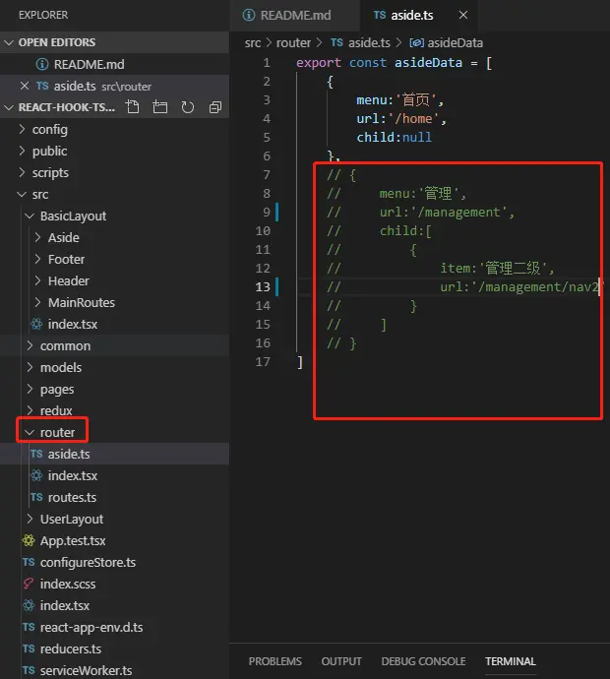The image size is (610, 679).
Task: Open routes.ts in the router folder
Action: (x=72, y=498)
